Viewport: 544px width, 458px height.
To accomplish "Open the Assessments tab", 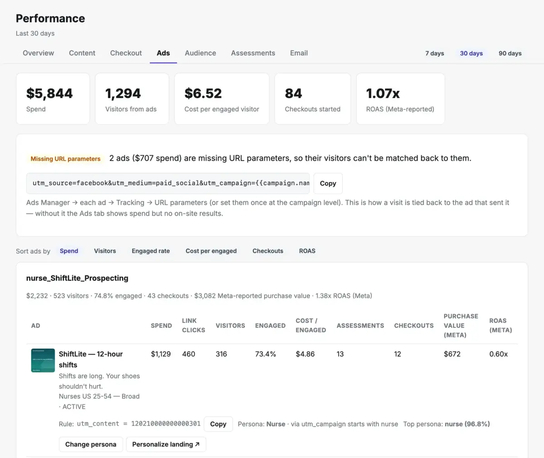I will click(253, 53).
